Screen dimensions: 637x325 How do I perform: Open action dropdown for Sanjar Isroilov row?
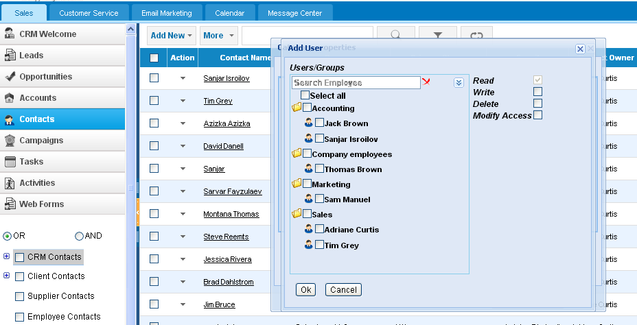coord(183,78)
